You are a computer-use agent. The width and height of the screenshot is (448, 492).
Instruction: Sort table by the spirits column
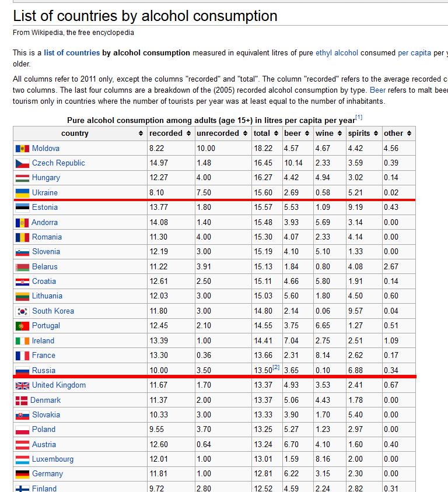375,133
